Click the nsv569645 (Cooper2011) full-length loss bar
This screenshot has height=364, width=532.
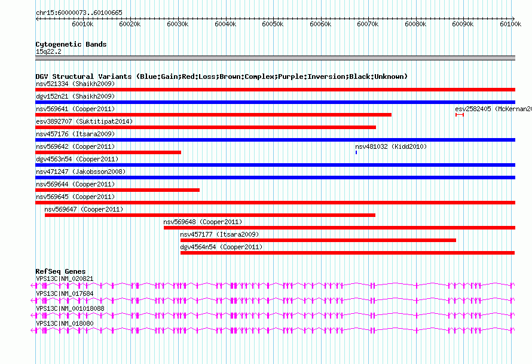pyautogui.click(x=275, y=203)
